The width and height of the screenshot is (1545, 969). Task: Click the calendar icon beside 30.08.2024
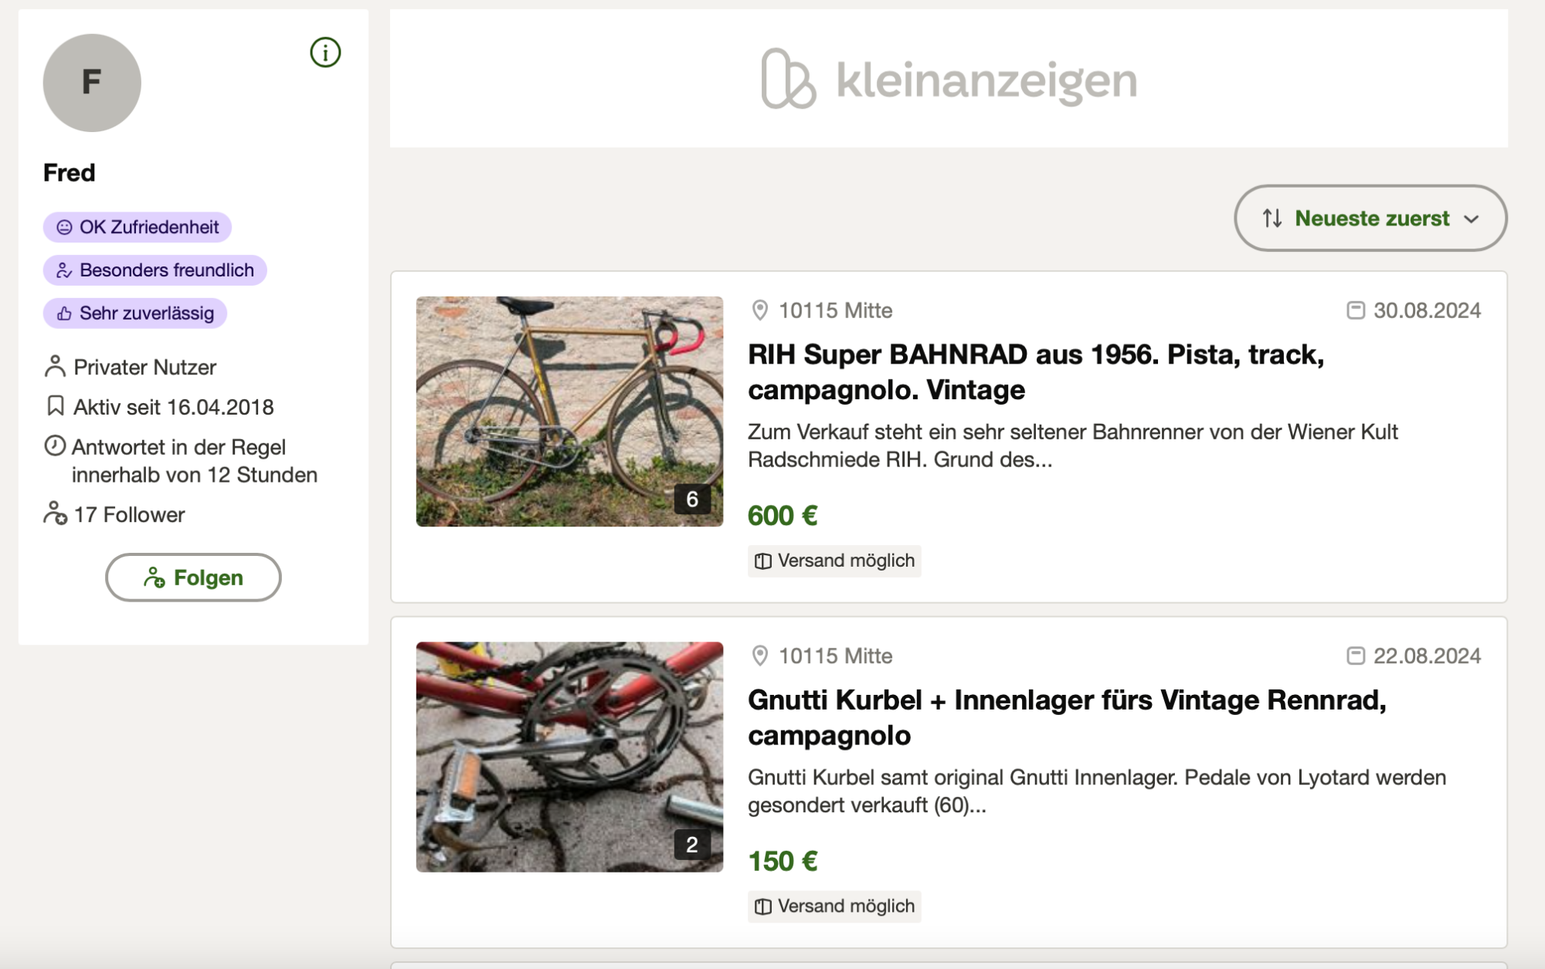[1355, 310]
